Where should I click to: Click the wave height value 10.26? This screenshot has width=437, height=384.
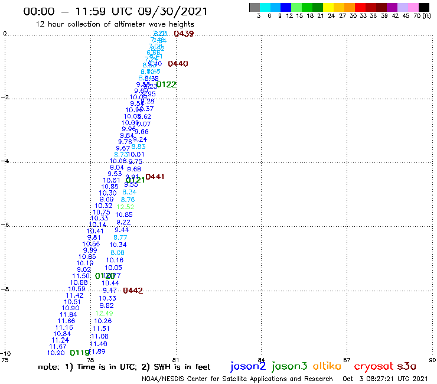(103, 321)
